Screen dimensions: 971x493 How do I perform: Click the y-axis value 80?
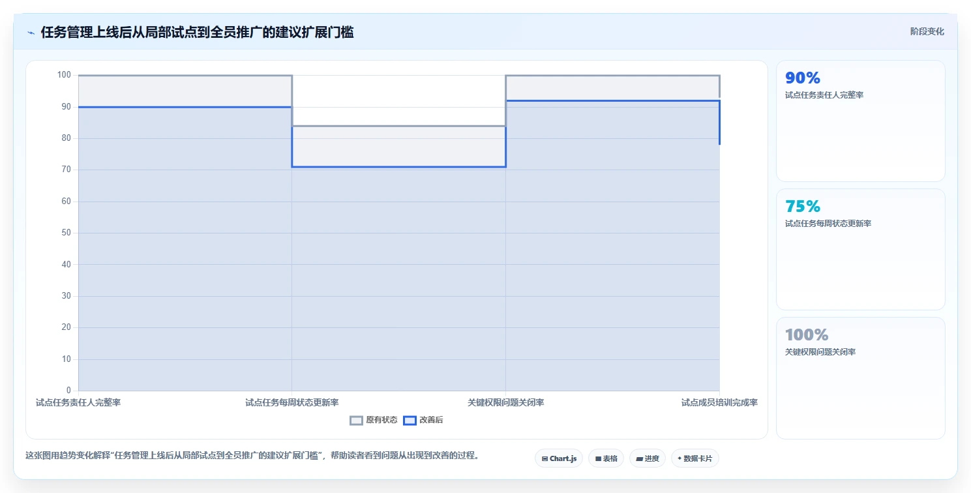pyautogui.click(x=66, y=138)
